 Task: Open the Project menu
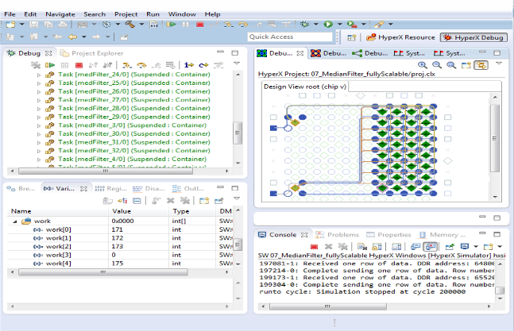pos(126,14)
